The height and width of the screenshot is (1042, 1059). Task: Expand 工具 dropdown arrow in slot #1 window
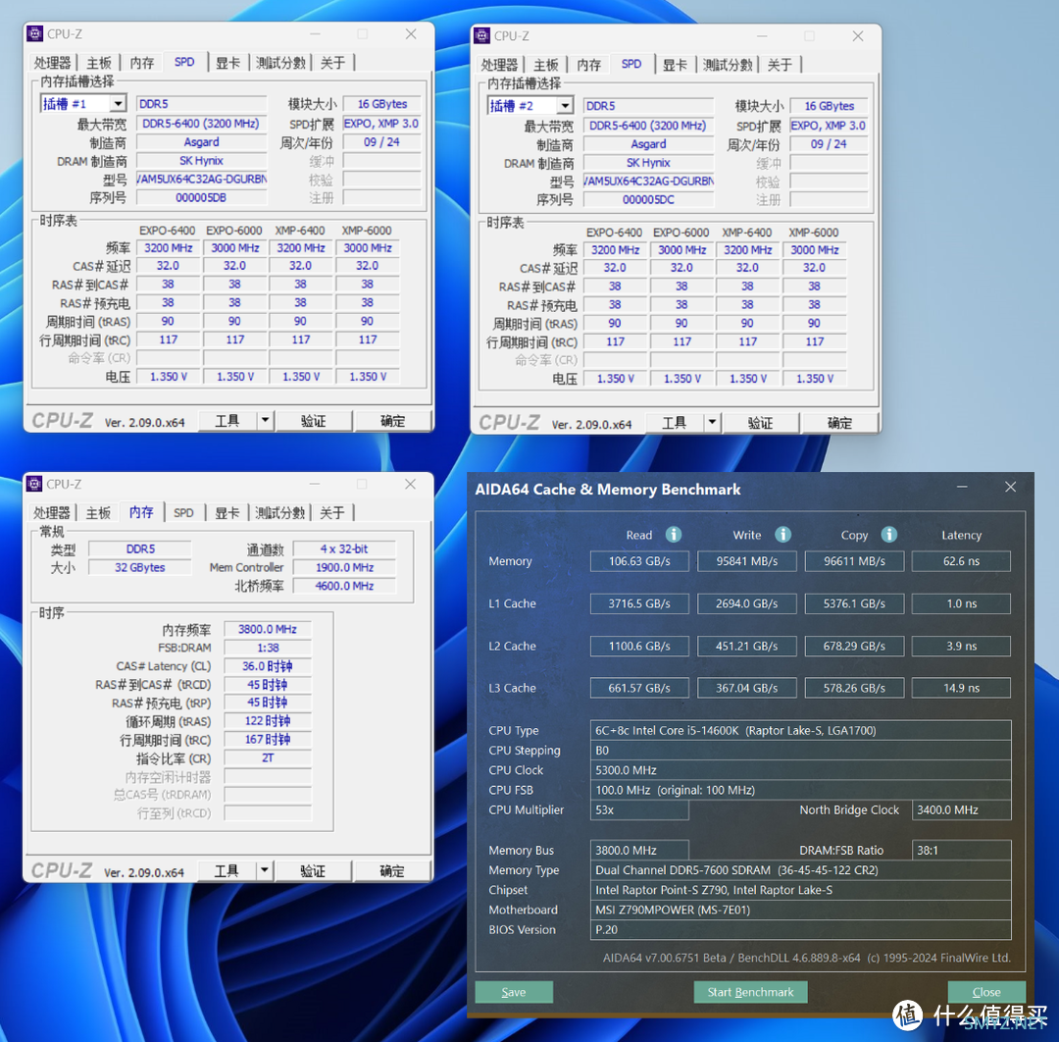tap(266, 420)
